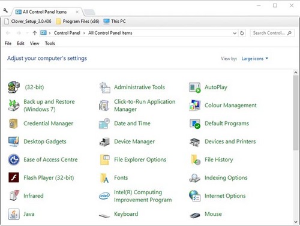The height and width of the screenshot is (226, 300).
Task: Refresh the Control Panel view
Action: 242,33
